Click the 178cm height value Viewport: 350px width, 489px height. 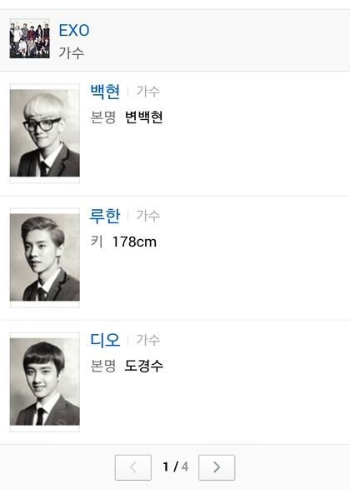[134, 242]
